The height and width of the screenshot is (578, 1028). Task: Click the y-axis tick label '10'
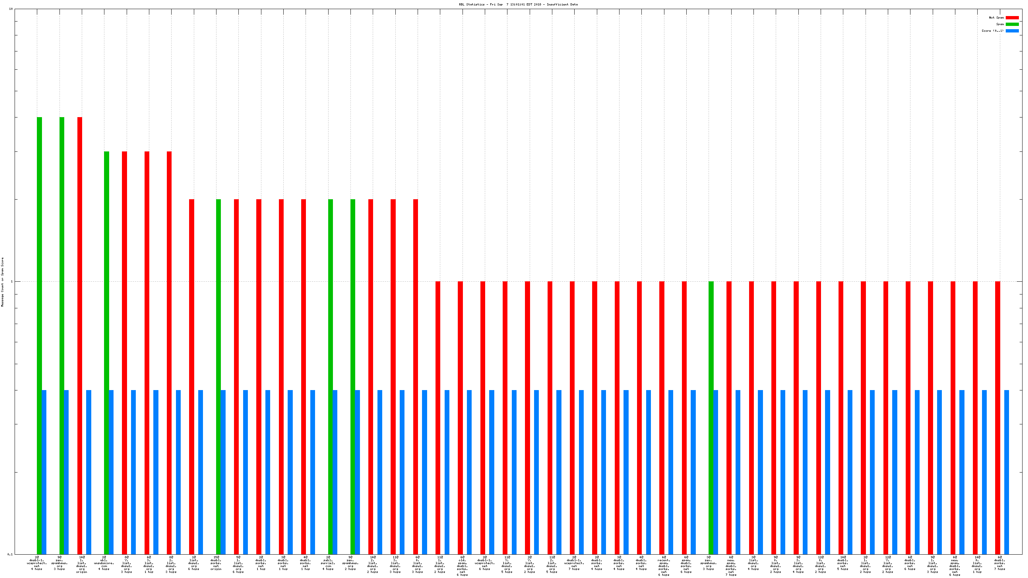[x=11, y=9]
